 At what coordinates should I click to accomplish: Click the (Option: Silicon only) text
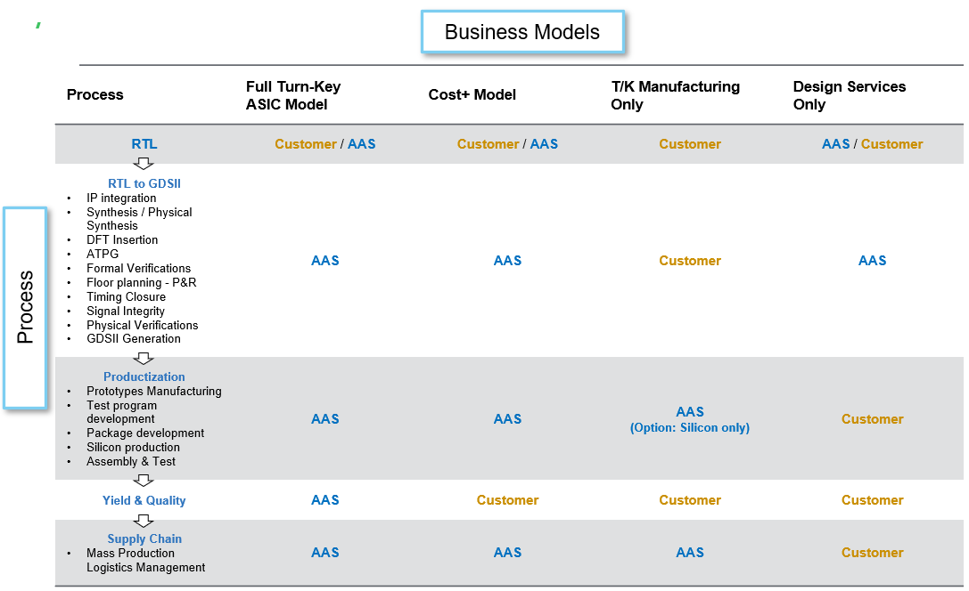[690, 428]
